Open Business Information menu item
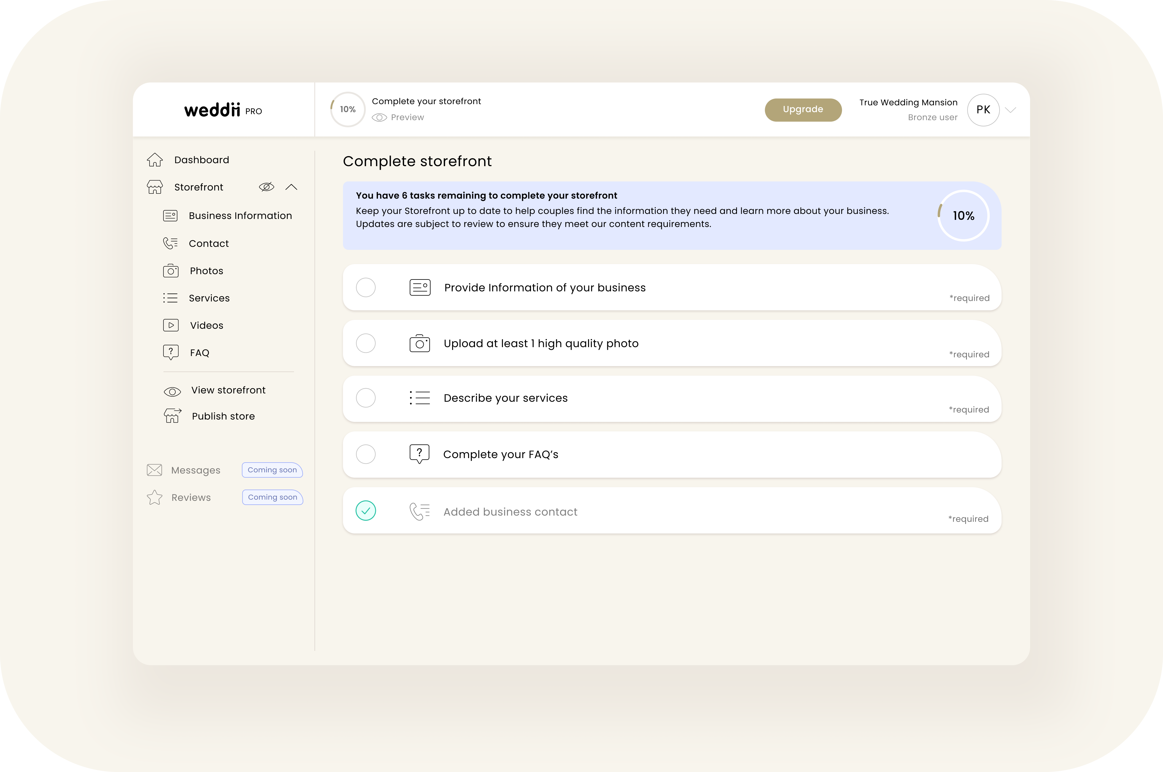1163x772 pixels. (x=240, y=216)
